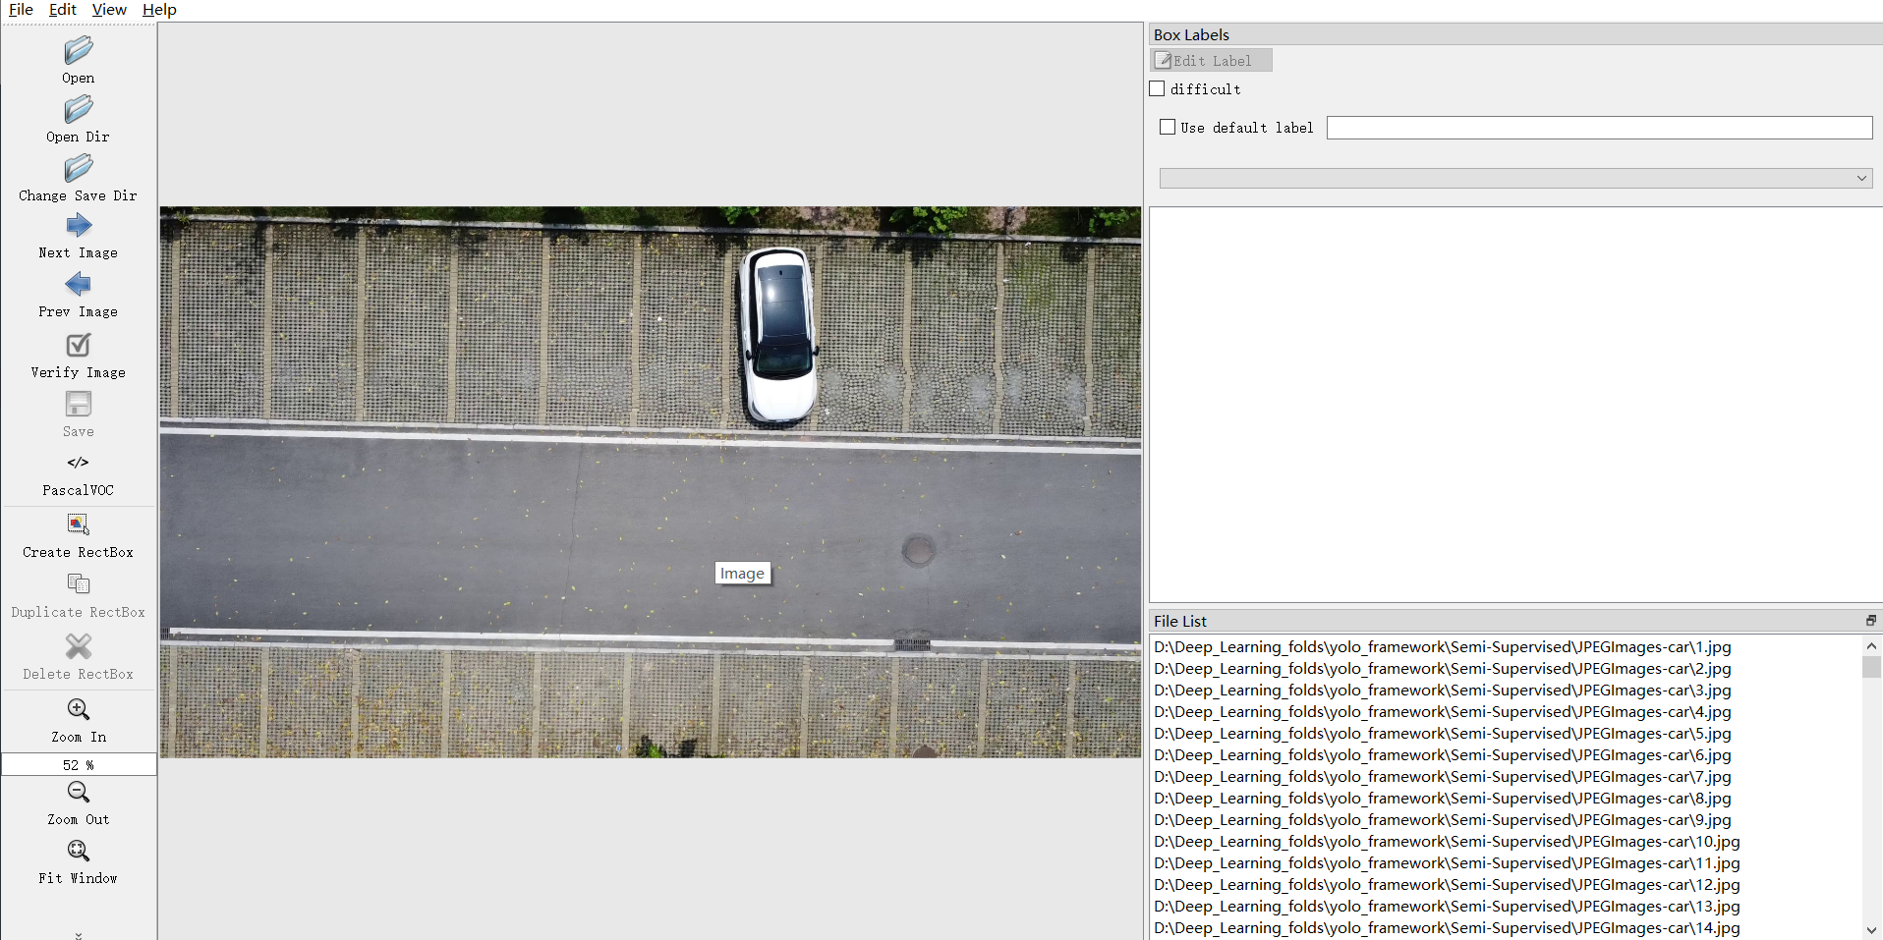Go to Next Image arrow

tap(78, 227)
